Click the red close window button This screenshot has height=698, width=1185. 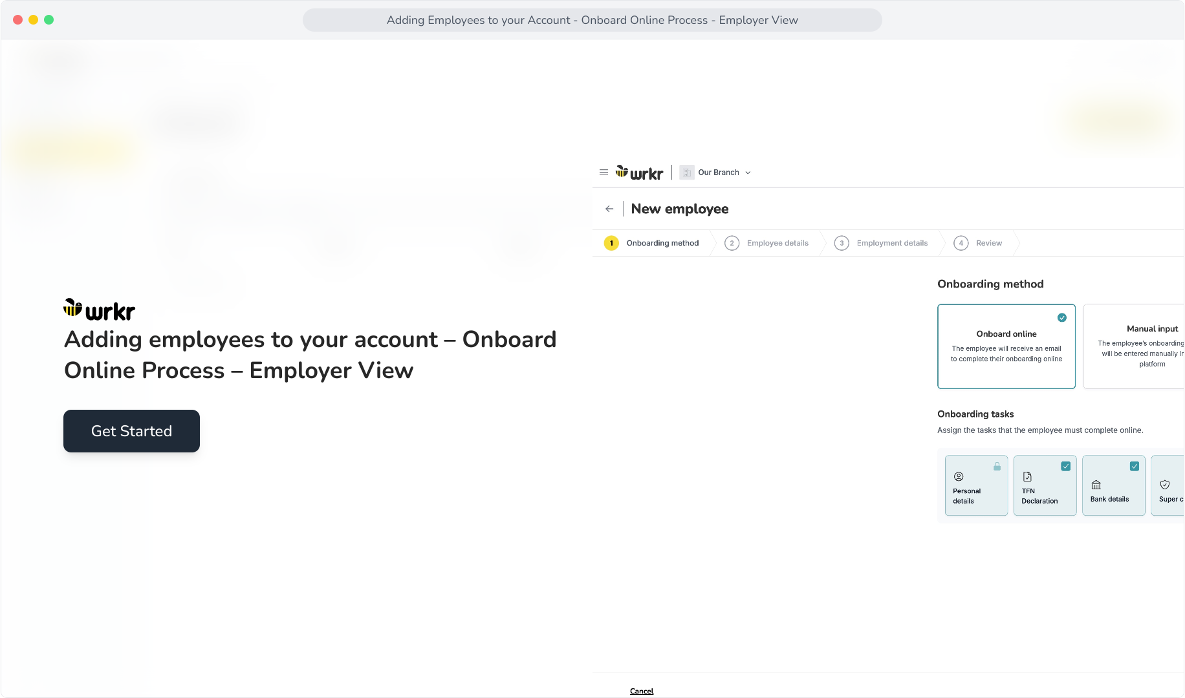18,20
